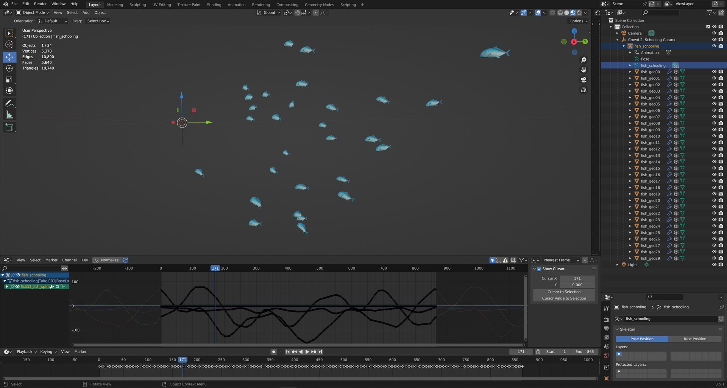This screenshot has height=388, width=727.
Task: Open Select Box drag dropdown
Action: (98, 21)
